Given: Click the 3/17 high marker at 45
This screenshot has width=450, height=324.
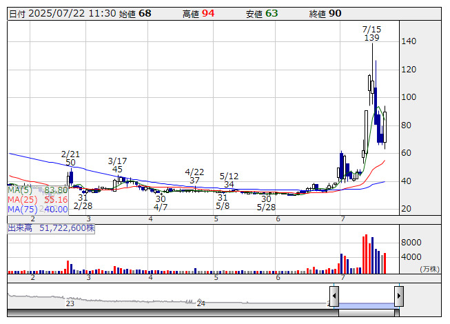Looking at the screenshot, I should click(x=117, y=165).
